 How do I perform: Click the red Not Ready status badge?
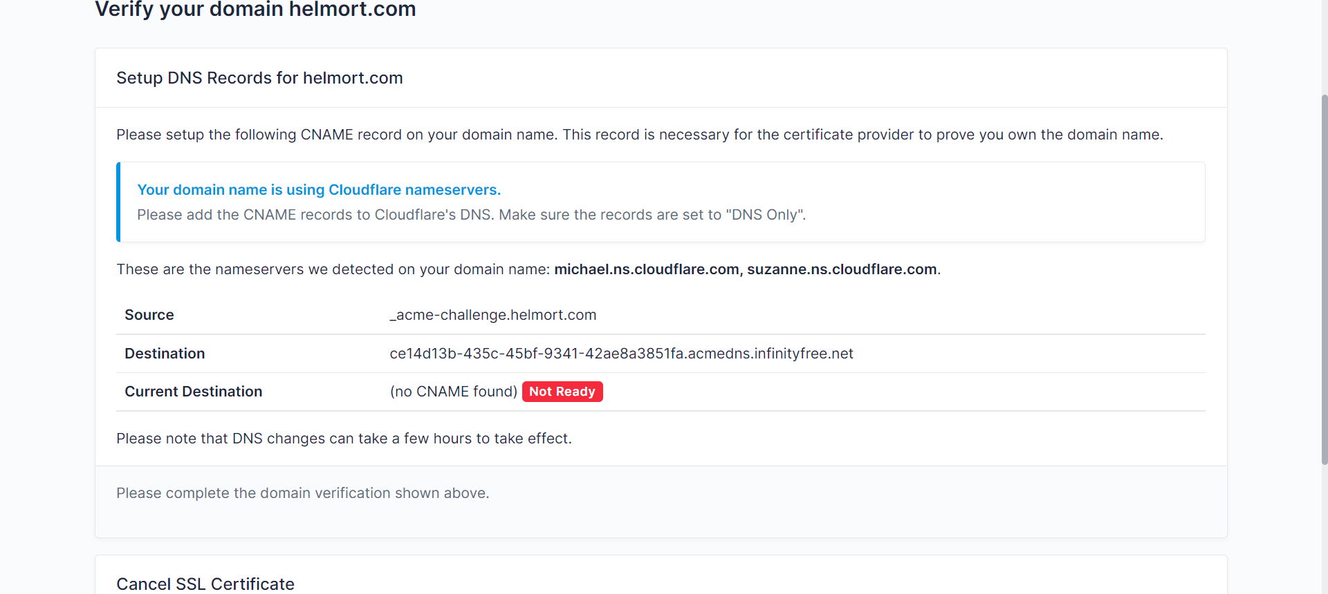pos(562,392)
